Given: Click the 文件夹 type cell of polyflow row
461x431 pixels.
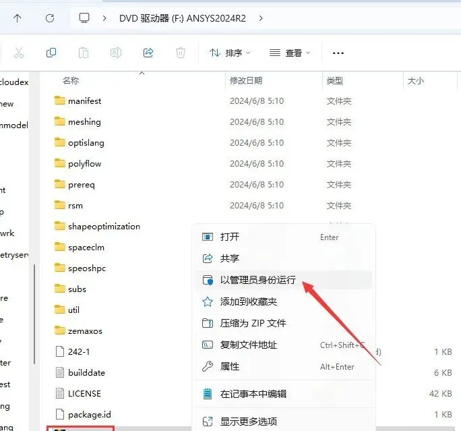Looking at the screenshot, I should [x=339, y=164].
